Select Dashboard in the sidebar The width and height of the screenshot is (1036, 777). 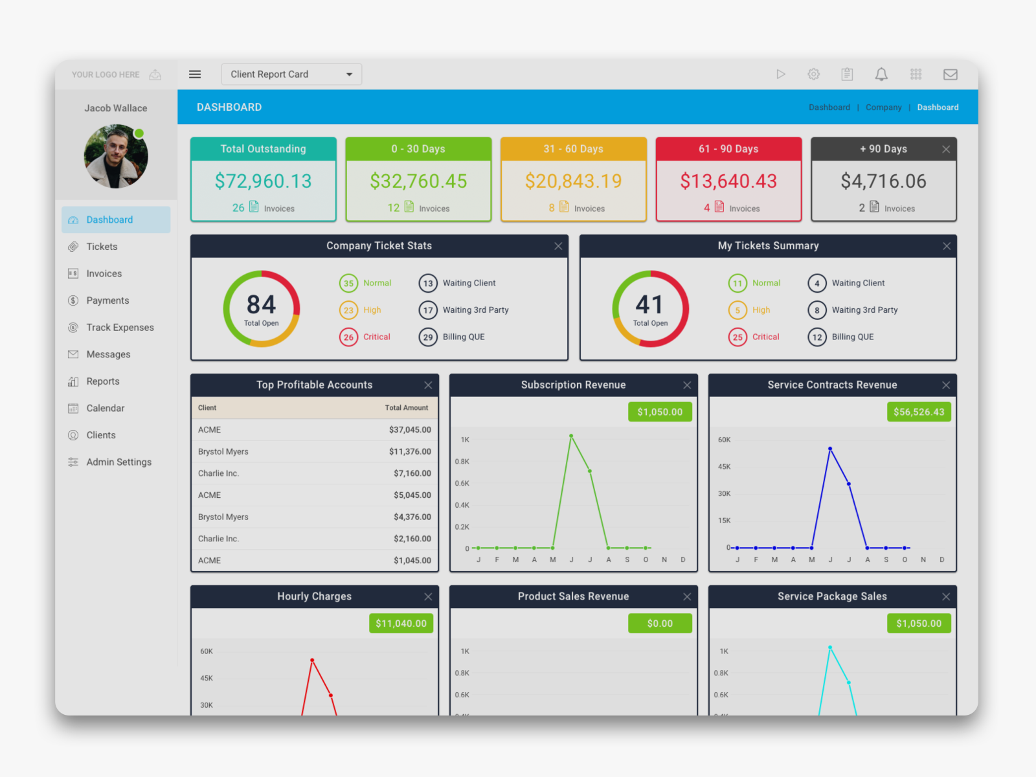pyautogui.click(x=116, y=220)
